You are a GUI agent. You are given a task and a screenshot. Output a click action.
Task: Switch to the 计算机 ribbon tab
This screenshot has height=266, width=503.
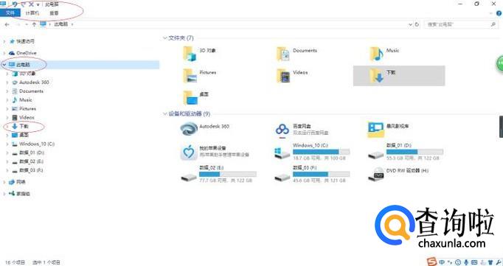click(32, 13)
